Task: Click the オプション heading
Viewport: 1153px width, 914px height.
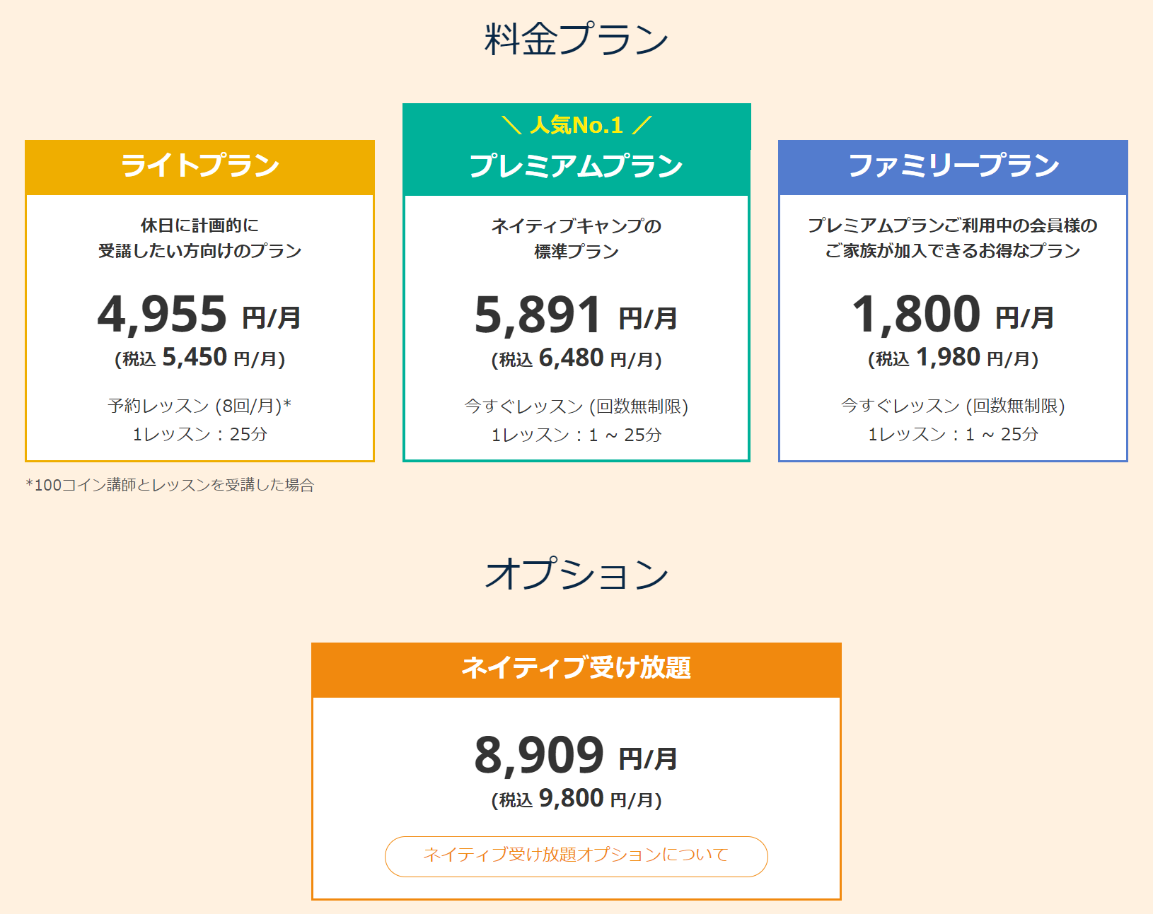Action: [x=576, y=574]
